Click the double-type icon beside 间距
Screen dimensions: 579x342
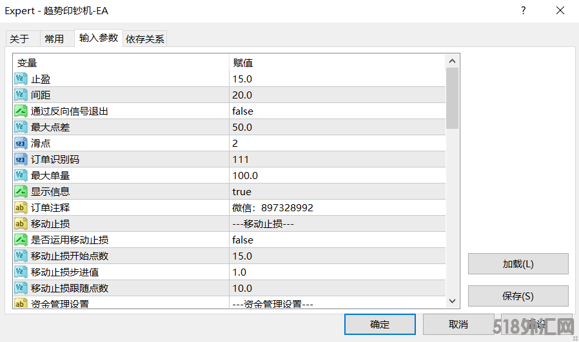coord(21,95)
